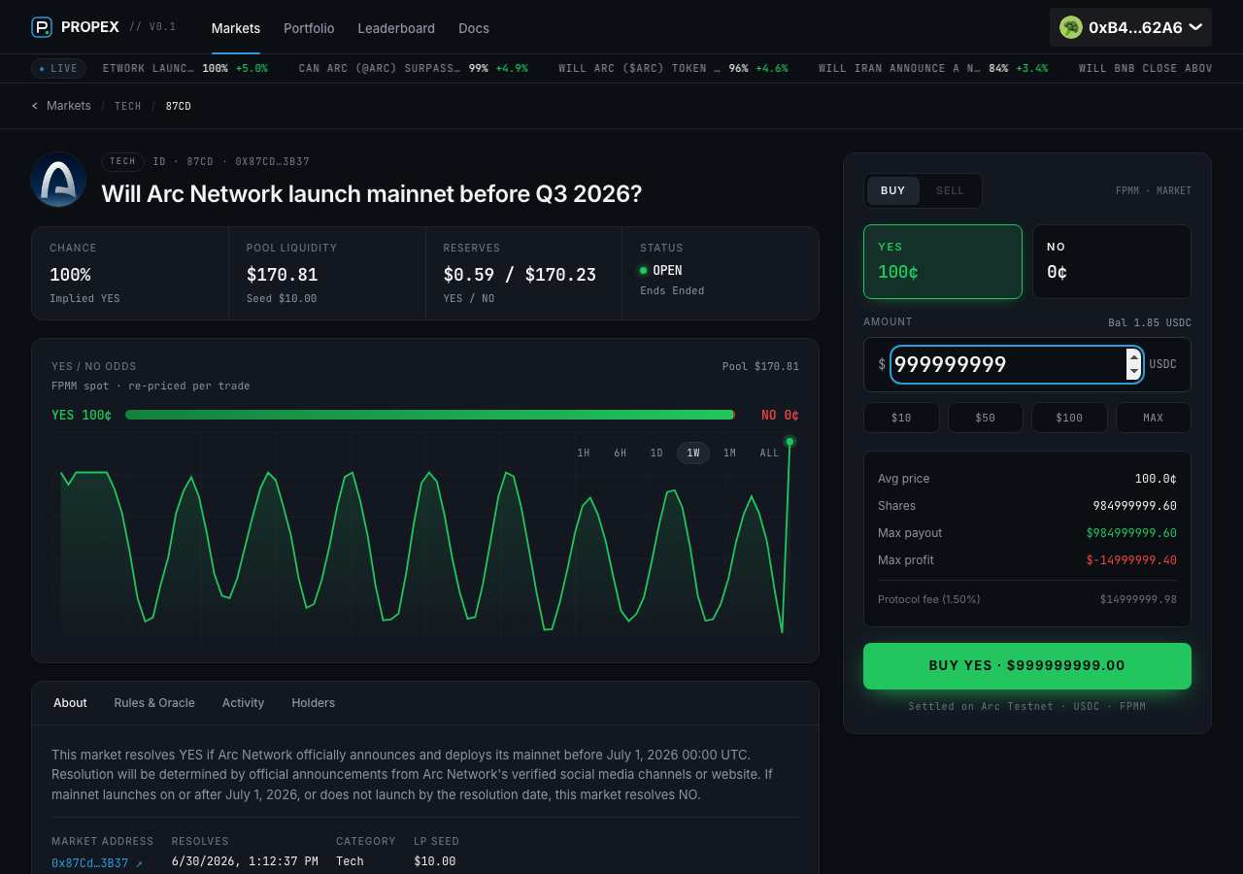Show the Activity tab
Viewport: 1243px width, 874px height.
(x=243, y=703)
